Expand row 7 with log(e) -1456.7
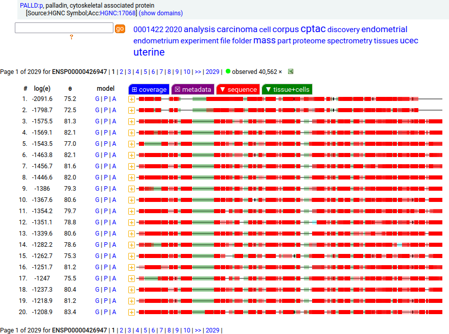Viewport: 449px width, 334px height. pyautogui.click(x=131, y=166)
